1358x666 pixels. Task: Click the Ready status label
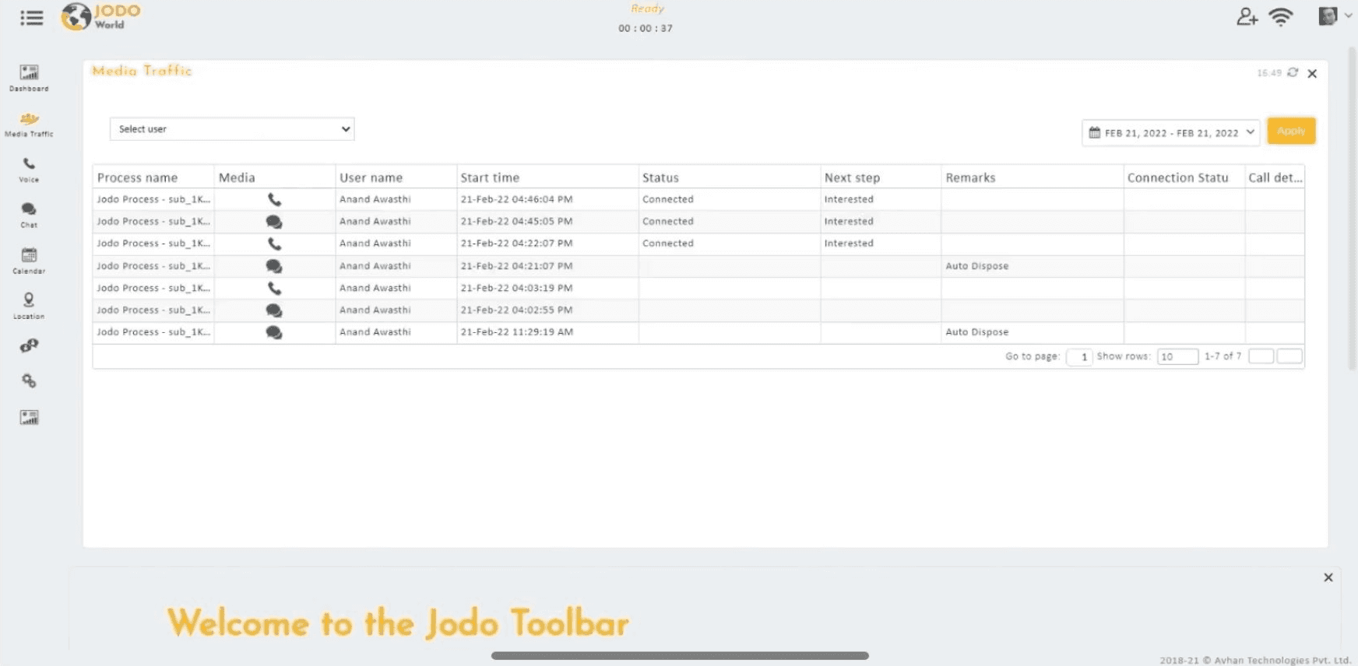647,9
